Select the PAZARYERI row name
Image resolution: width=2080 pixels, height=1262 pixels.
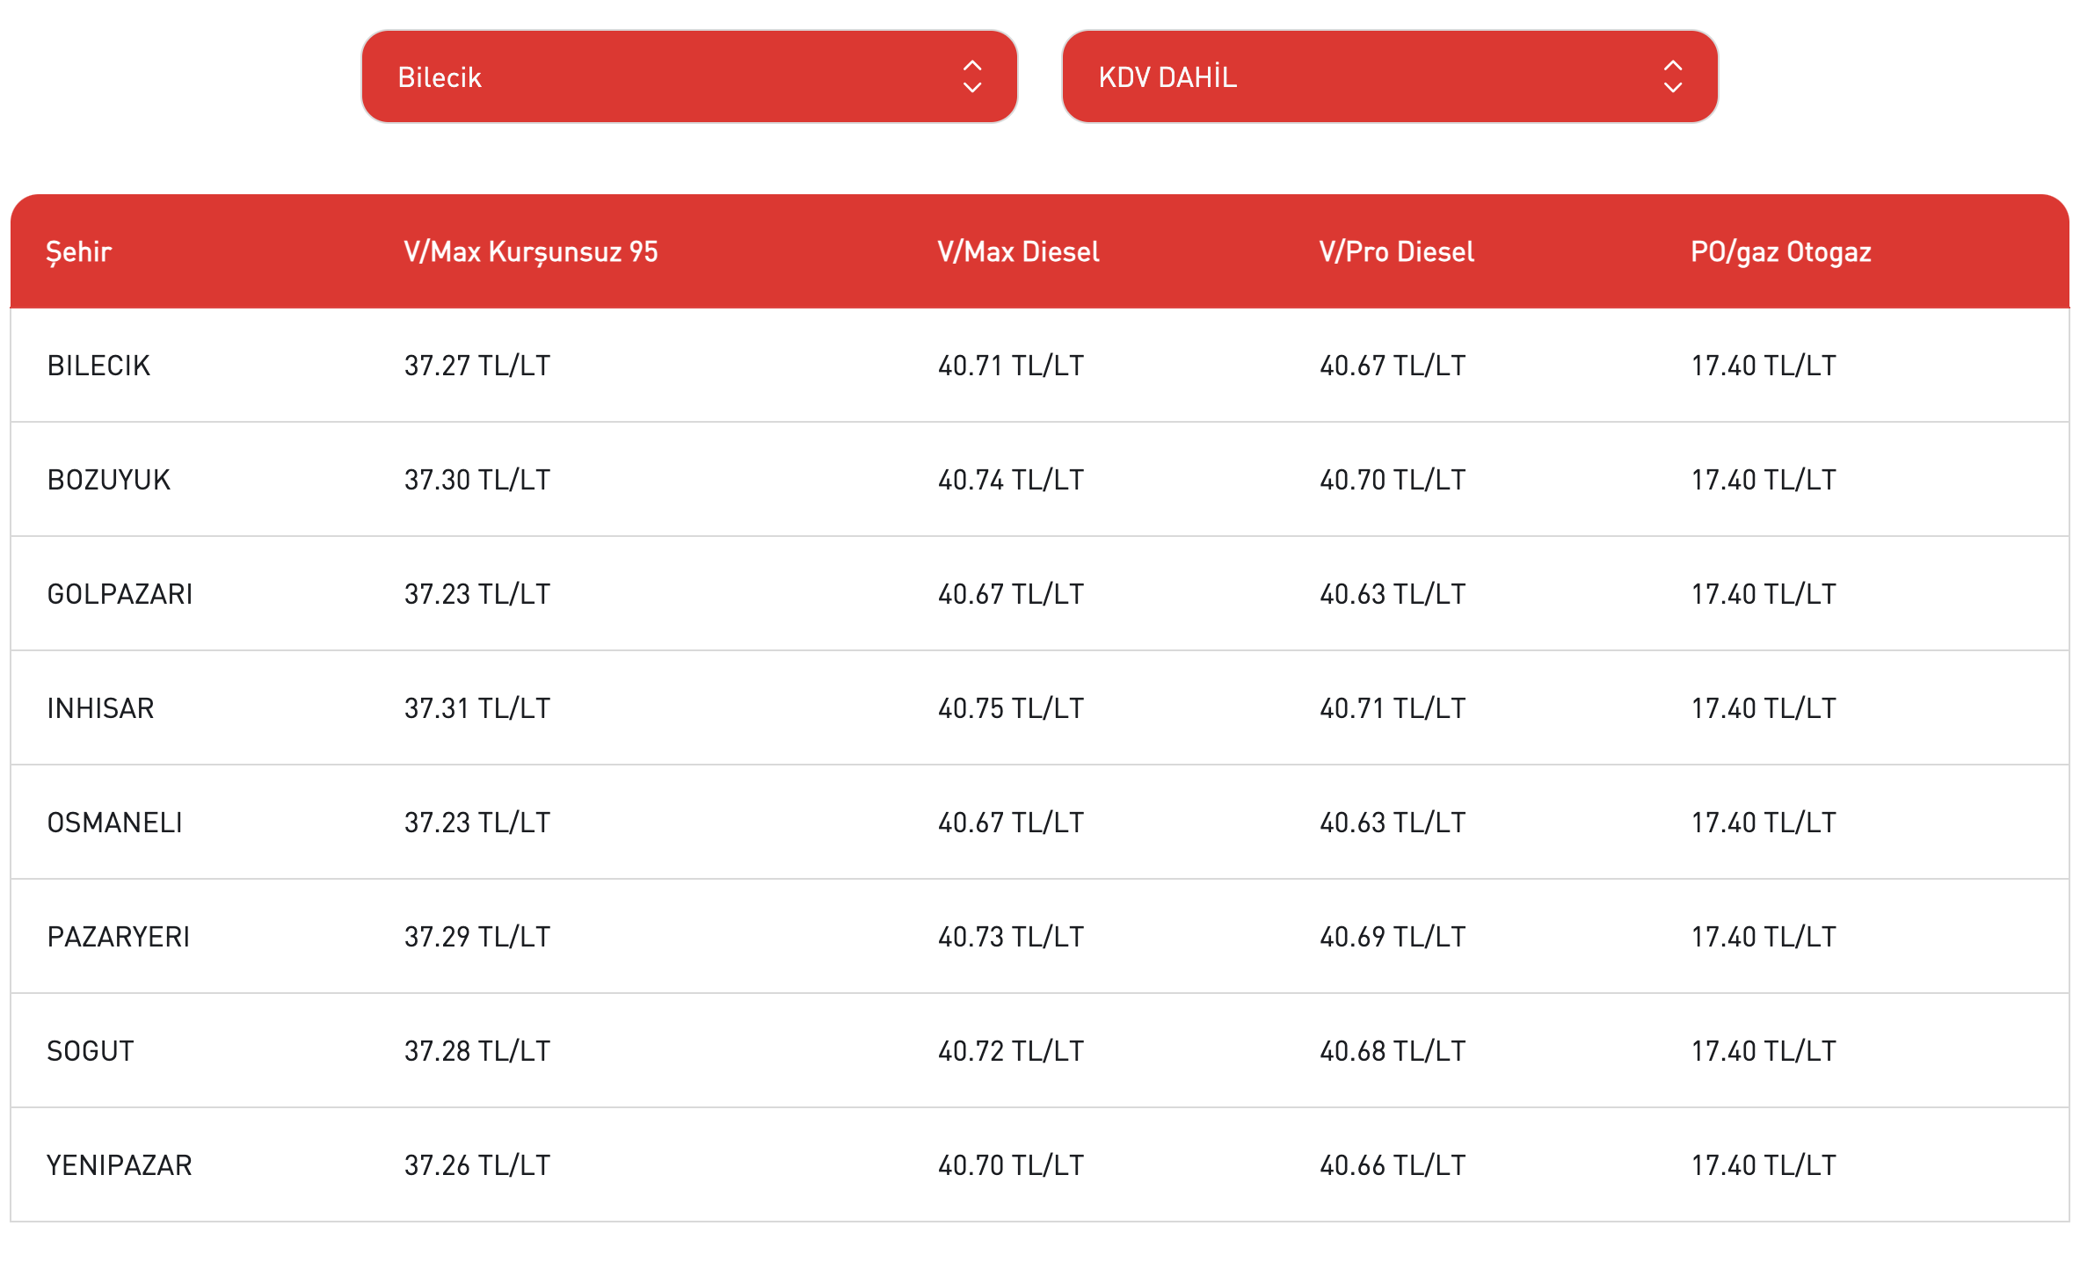pyautogui.click(x=119, y=937)
